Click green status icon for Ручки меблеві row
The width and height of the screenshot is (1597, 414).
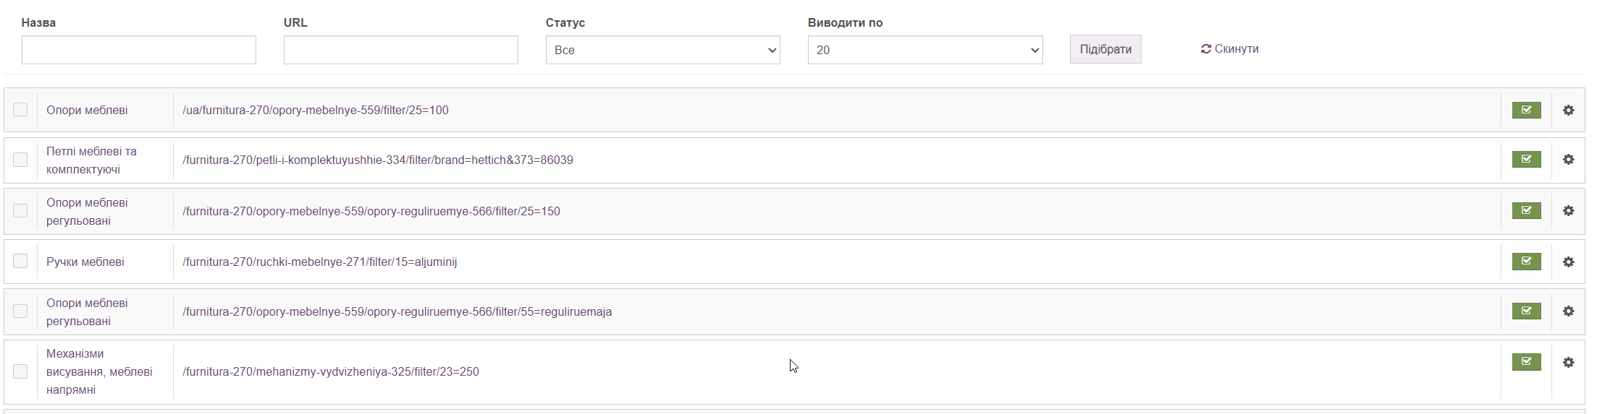1526,262
